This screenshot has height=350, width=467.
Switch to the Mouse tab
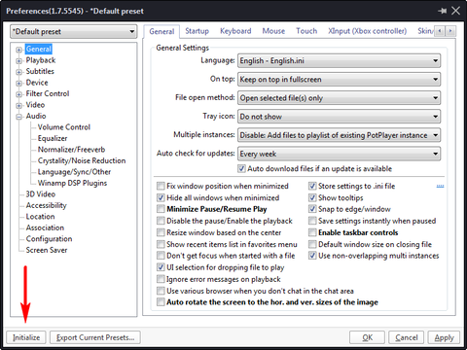pos(273,31)
